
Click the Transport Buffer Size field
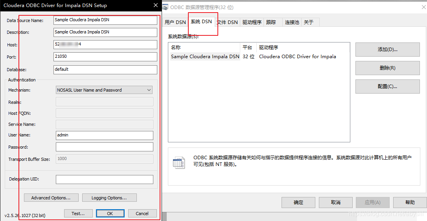point(105,159)
